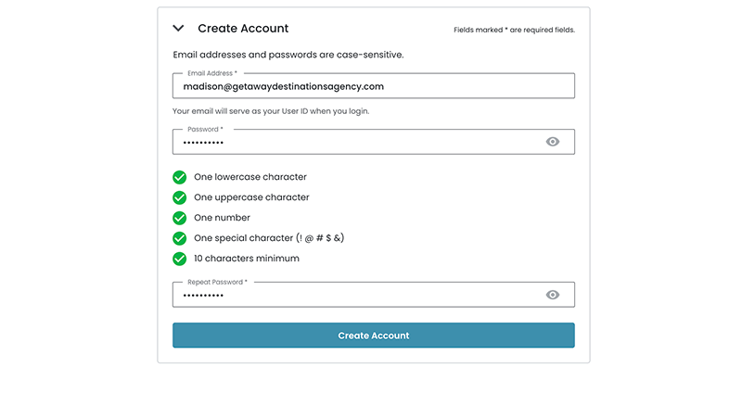Viewport: 742px width, 393px height.
Task: Collapse the Create Account section chevron
Action: (179, 29)
